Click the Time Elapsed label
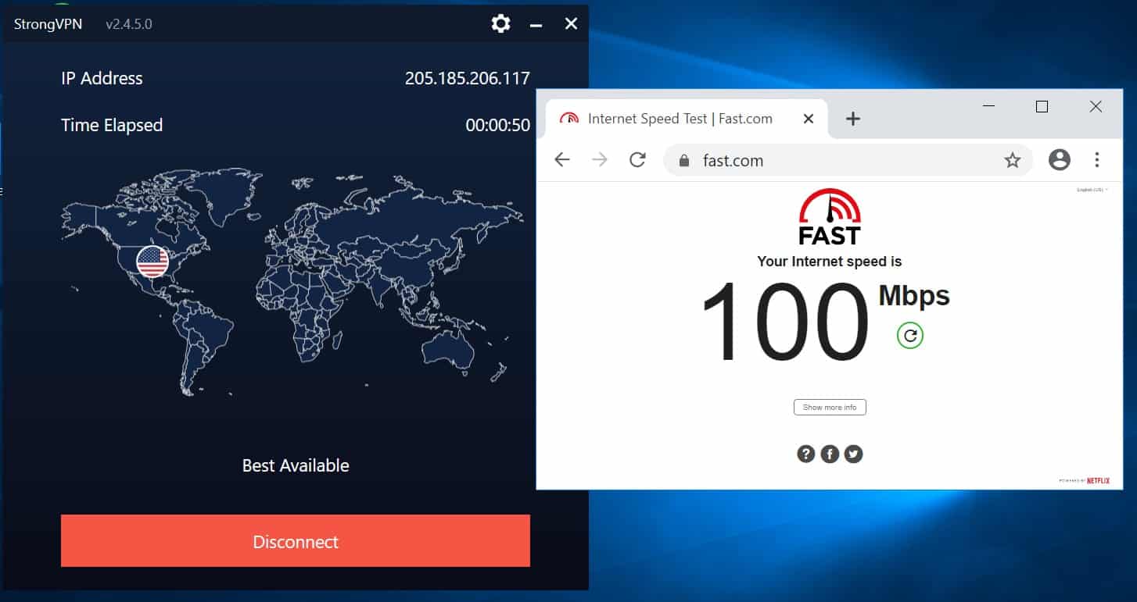1137x602 pixels. (112, 125)
